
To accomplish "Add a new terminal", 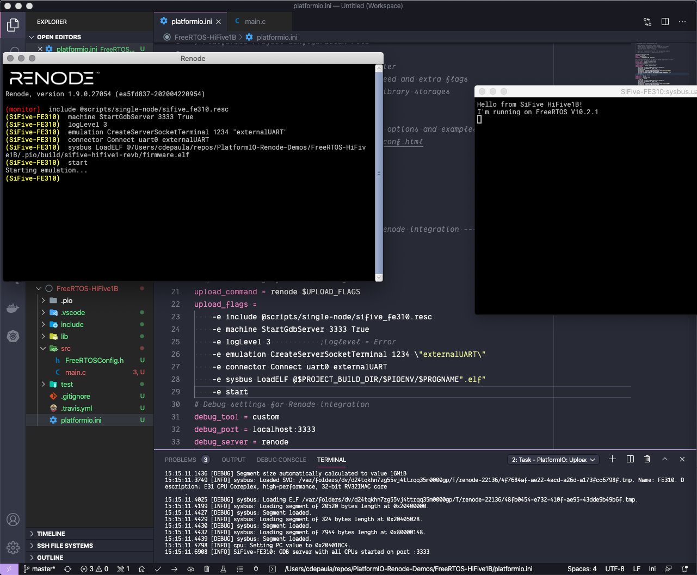I will [x=612, y=459].
